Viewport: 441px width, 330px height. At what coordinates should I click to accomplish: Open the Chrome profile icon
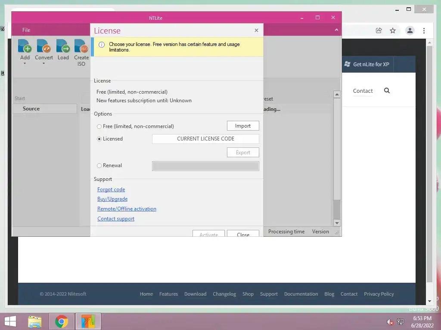coord(410,31)
